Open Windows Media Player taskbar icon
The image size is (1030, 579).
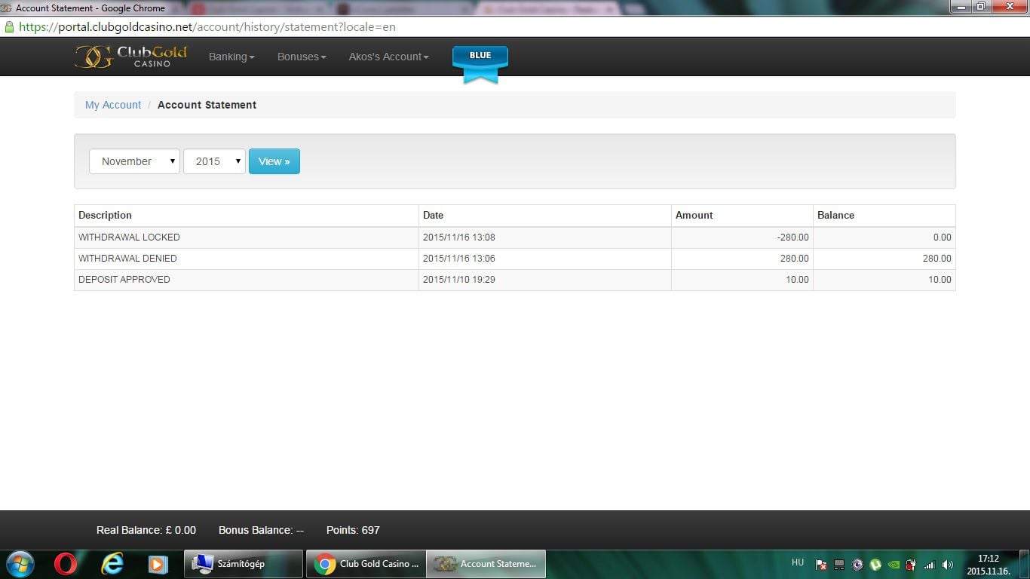(158, 563)
